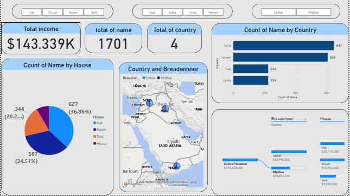Click the 647 data label for Syria
Screen dimensions: 350x196
[339, 46]
